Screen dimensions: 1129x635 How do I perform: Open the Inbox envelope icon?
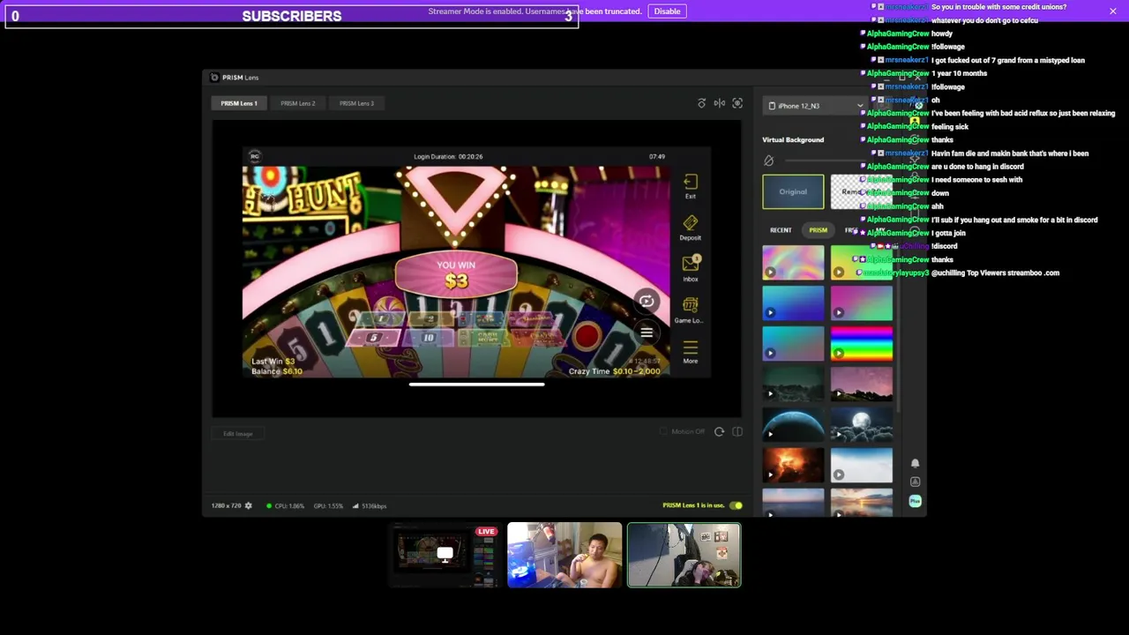point(691,267)
